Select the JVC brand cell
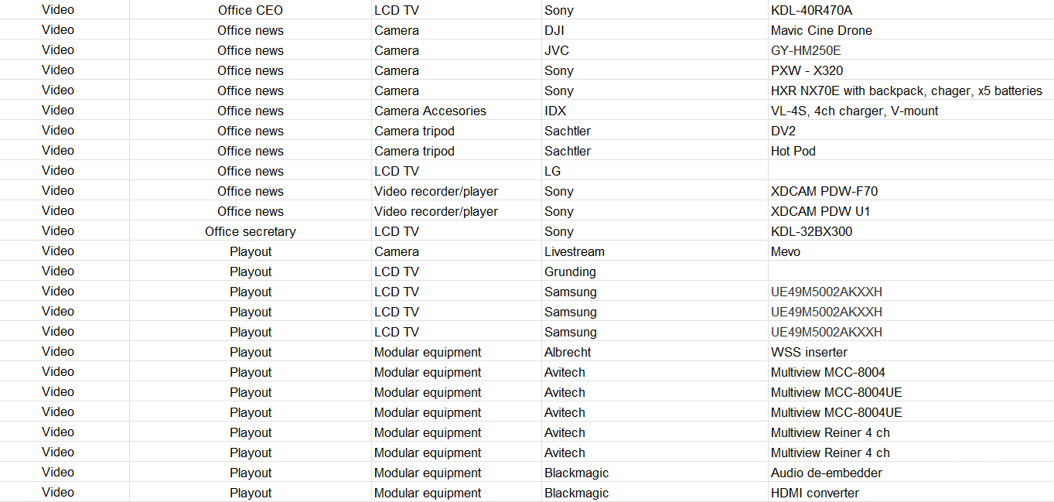1054x502 pixels. click(557, 50)
